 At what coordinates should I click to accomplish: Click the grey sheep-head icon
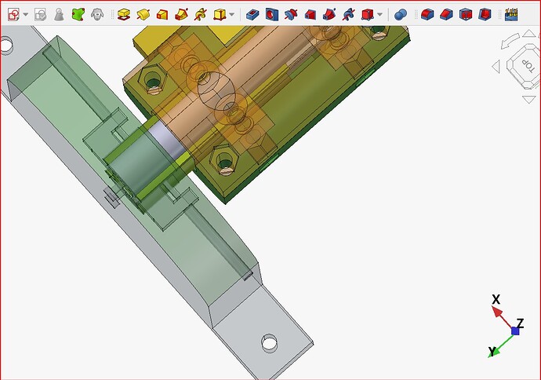click(97, 14)
